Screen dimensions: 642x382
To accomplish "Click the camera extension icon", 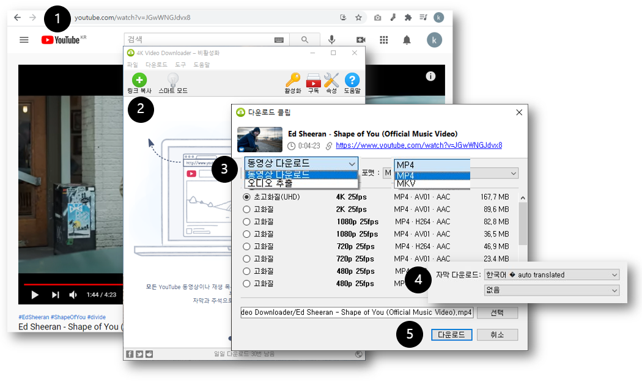I will tap(377, 18).
